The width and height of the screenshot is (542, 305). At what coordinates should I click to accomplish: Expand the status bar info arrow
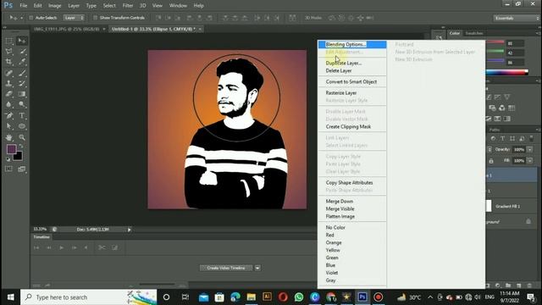click(130, 230)
